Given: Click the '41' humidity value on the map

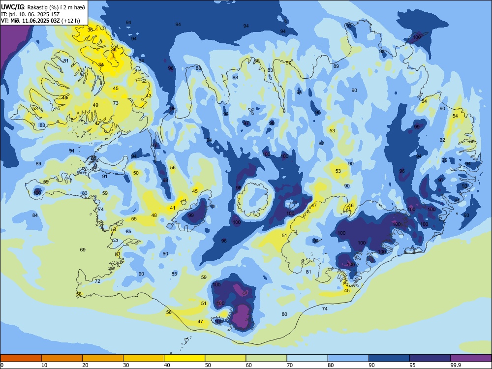Looking at the screenshot, I should (173, 208).
